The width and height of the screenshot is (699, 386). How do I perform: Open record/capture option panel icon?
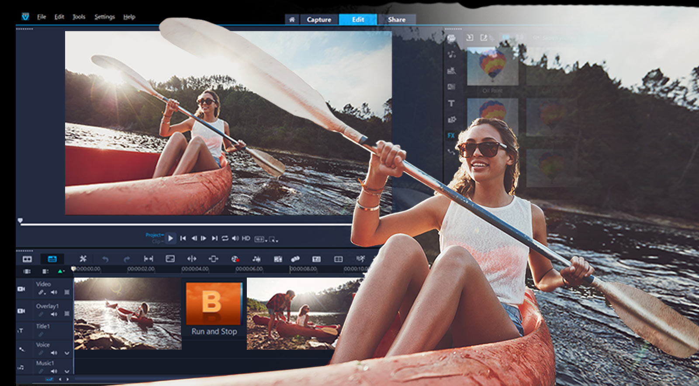(x=170, y=259)
